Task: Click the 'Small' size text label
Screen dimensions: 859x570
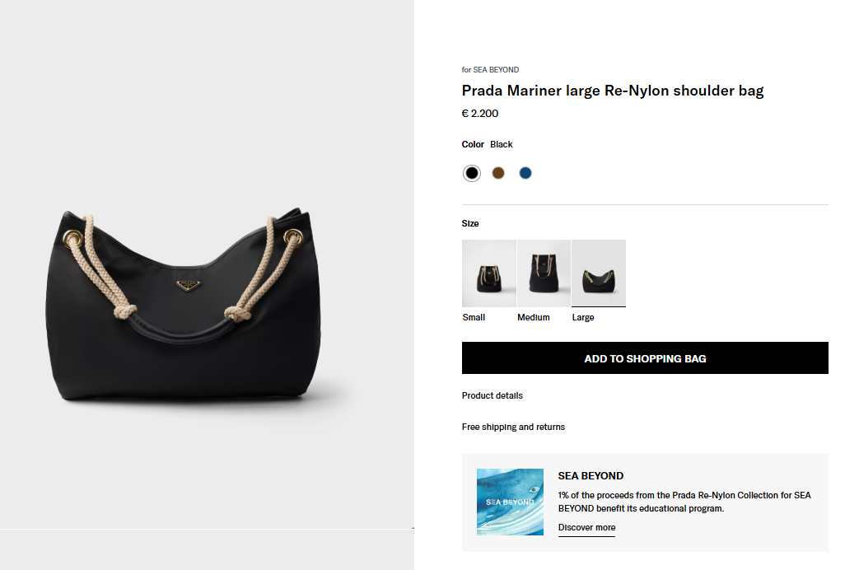Action: point(474,317)
